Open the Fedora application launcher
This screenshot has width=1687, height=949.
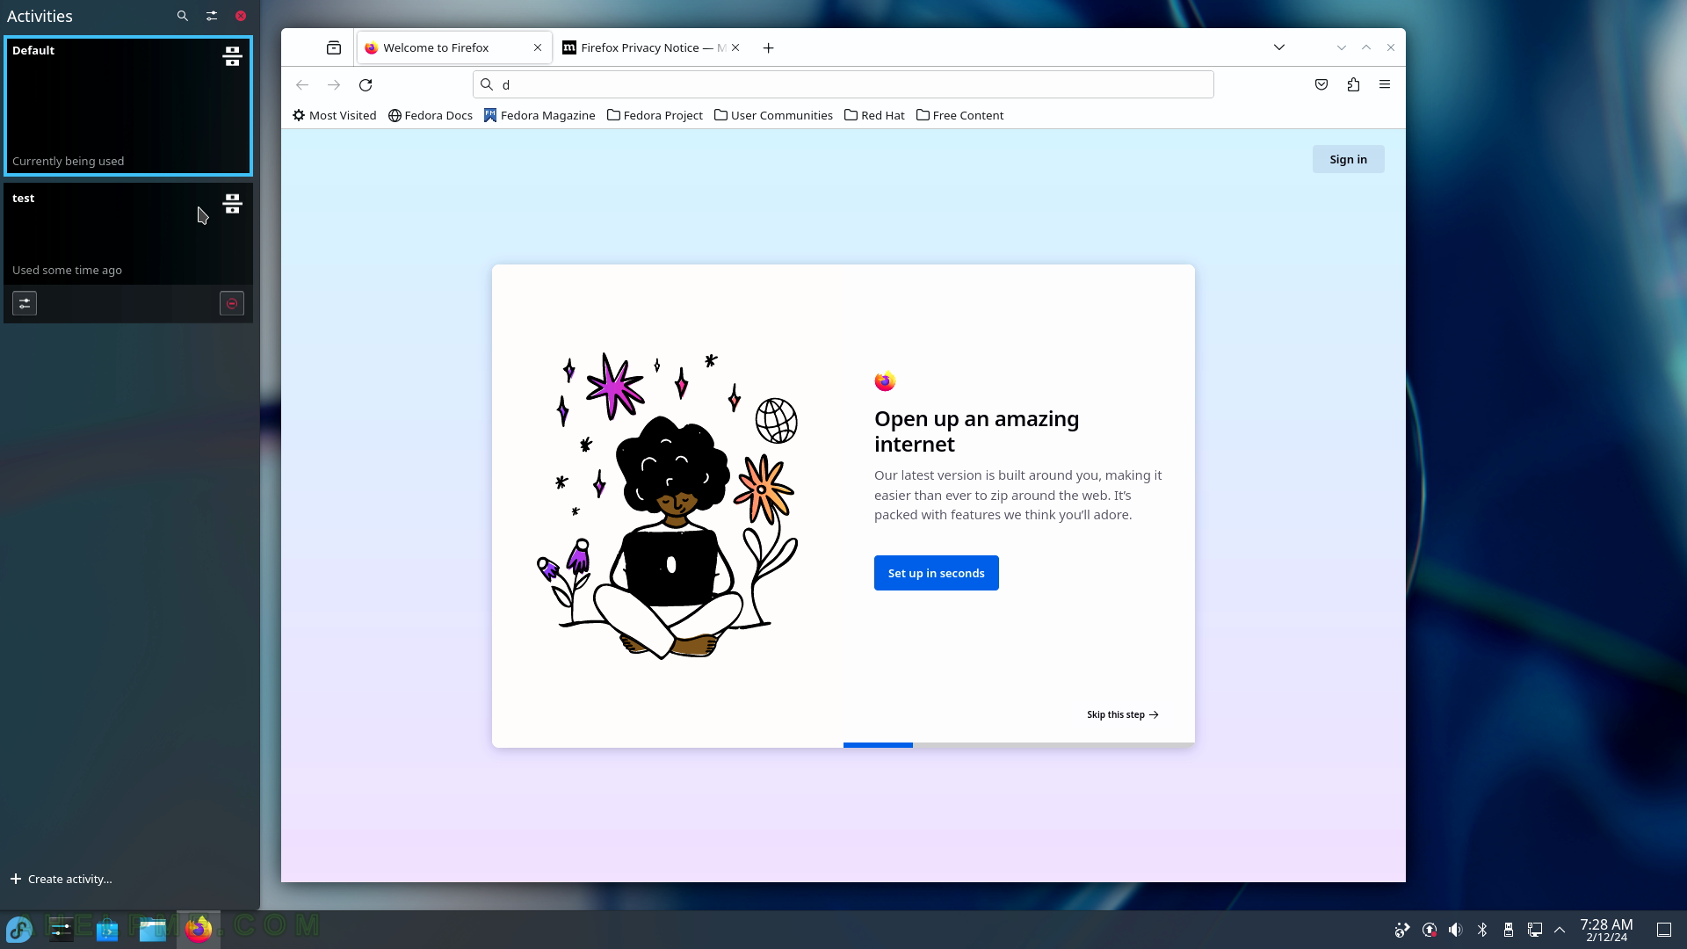click(19, 929)
